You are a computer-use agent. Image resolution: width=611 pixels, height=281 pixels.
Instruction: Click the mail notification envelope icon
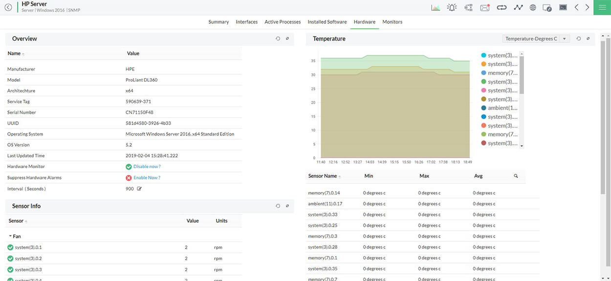click(485, 7)
